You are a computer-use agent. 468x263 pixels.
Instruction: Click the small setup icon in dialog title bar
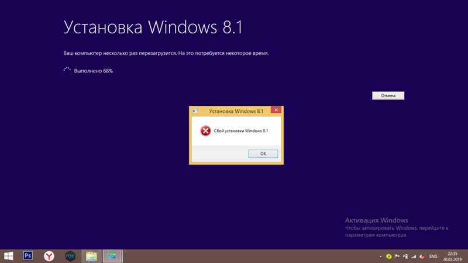click(x=195, y=111)
